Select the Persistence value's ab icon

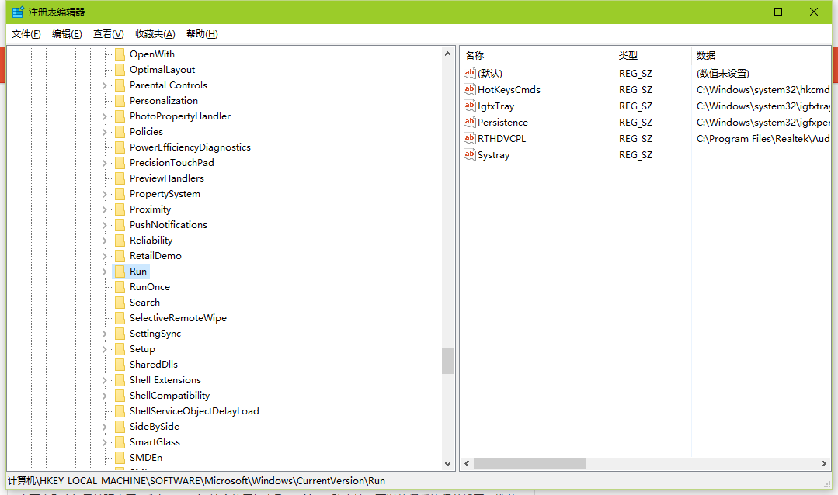470,122
